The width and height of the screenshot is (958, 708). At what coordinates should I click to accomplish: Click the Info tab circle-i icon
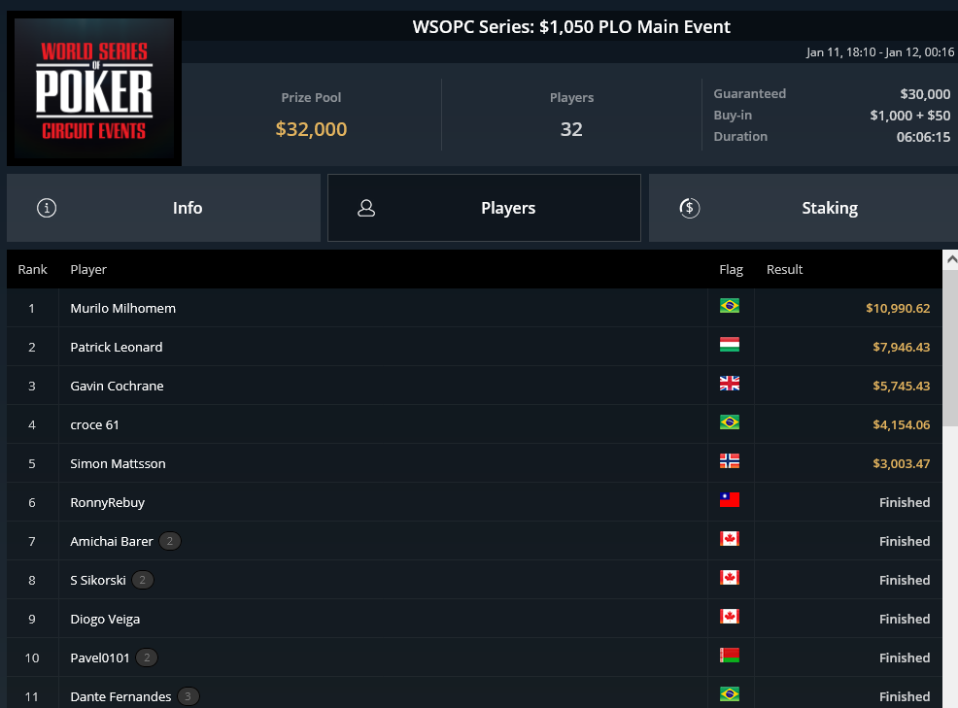pos(47,208)
